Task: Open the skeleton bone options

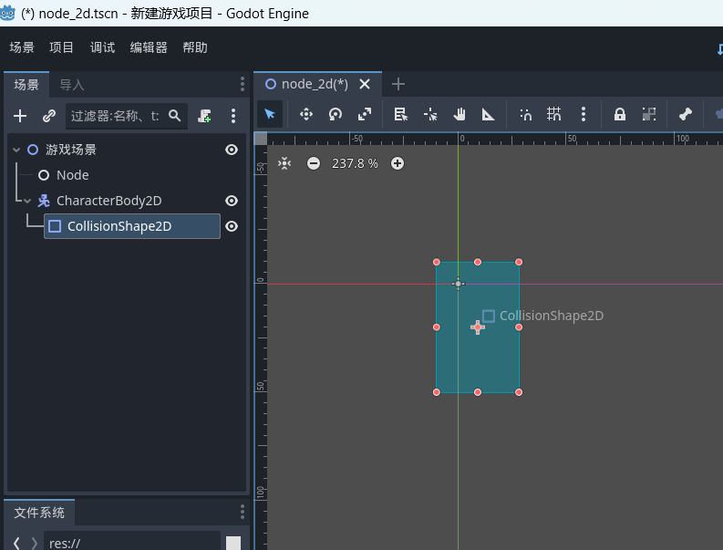Action: point(686,114)
